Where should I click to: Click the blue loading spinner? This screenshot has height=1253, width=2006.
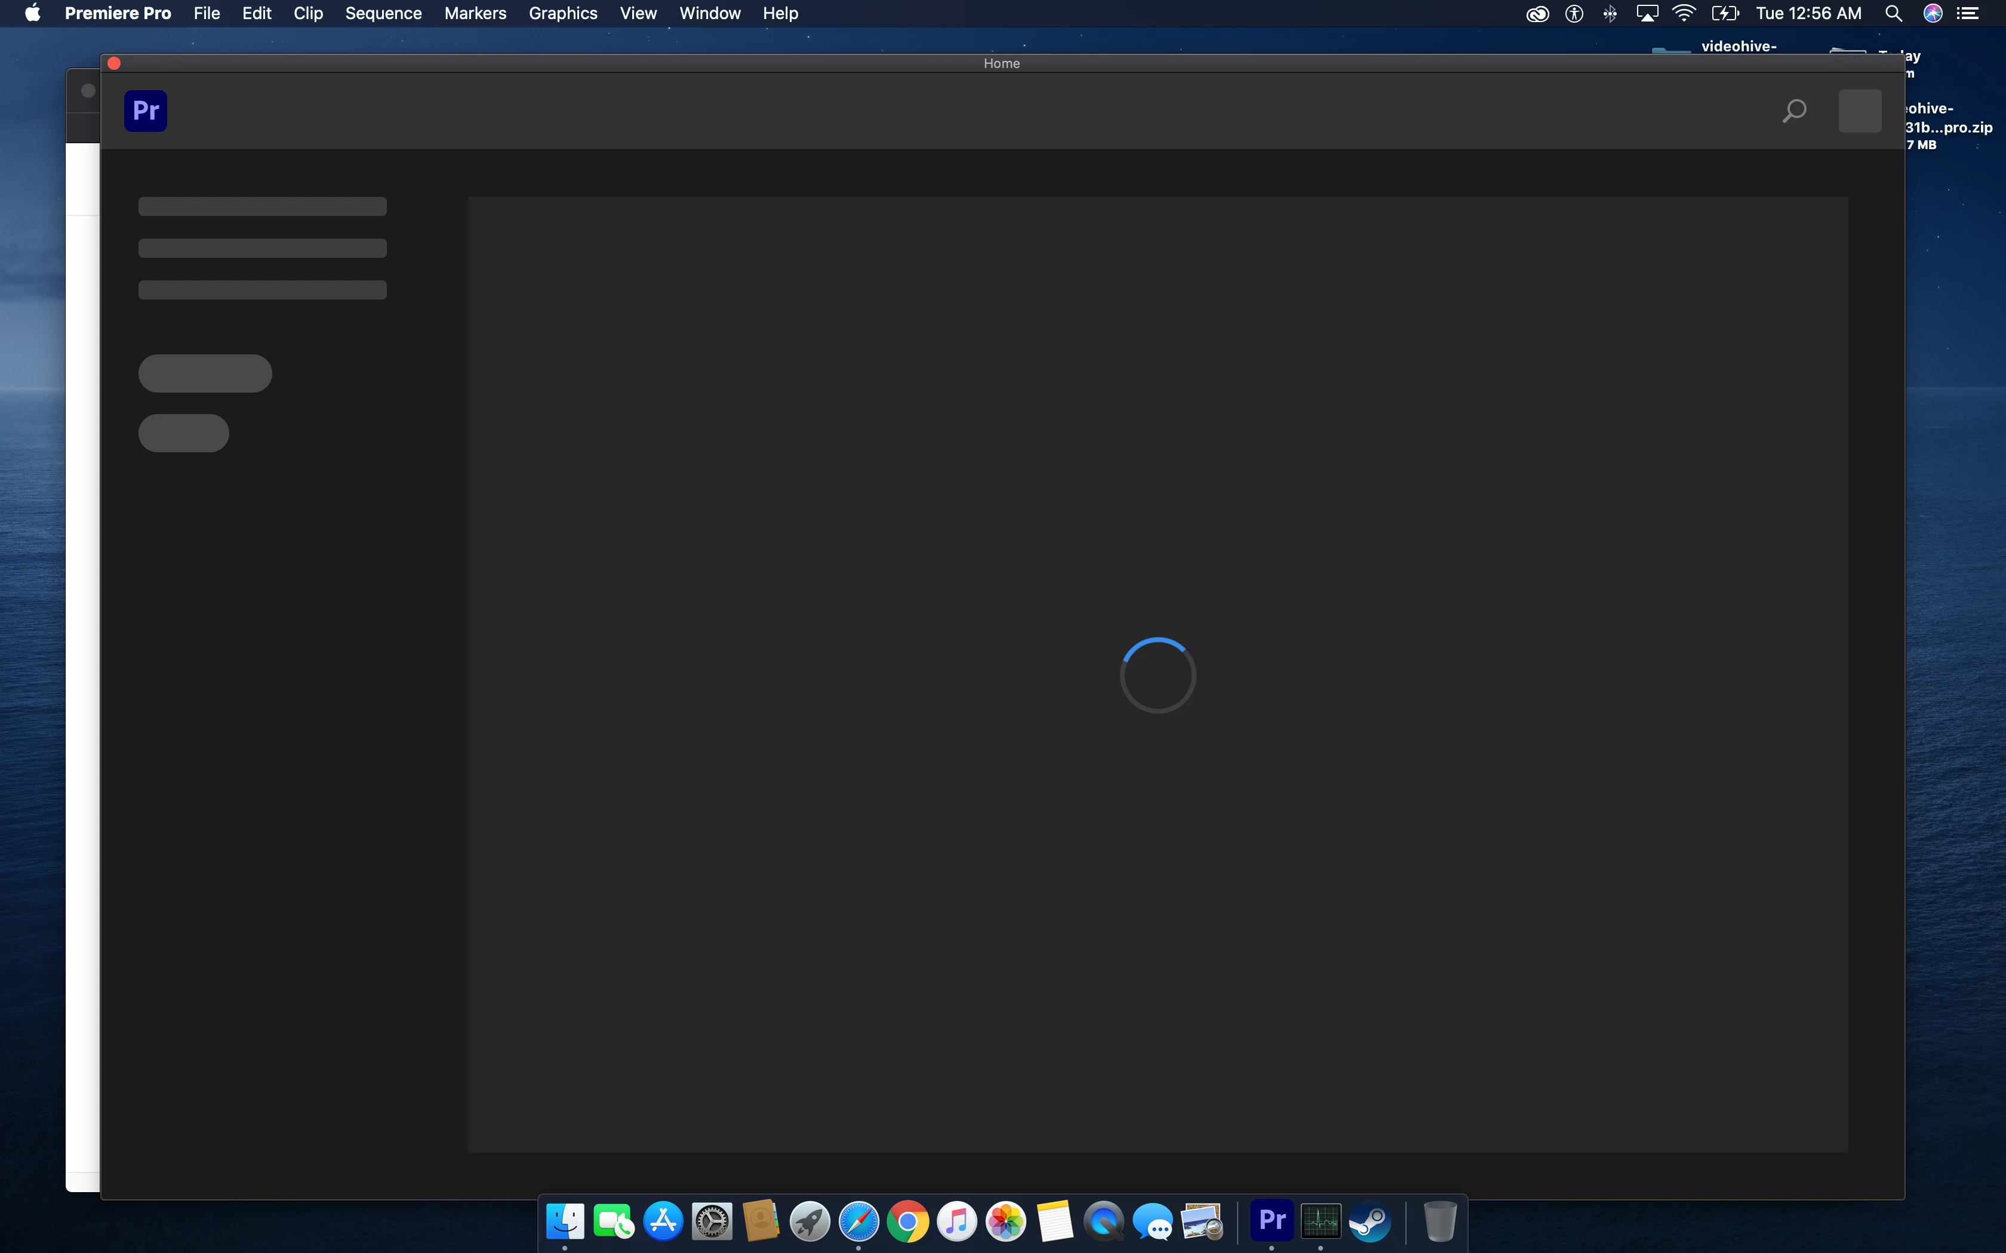[1157, 675]
